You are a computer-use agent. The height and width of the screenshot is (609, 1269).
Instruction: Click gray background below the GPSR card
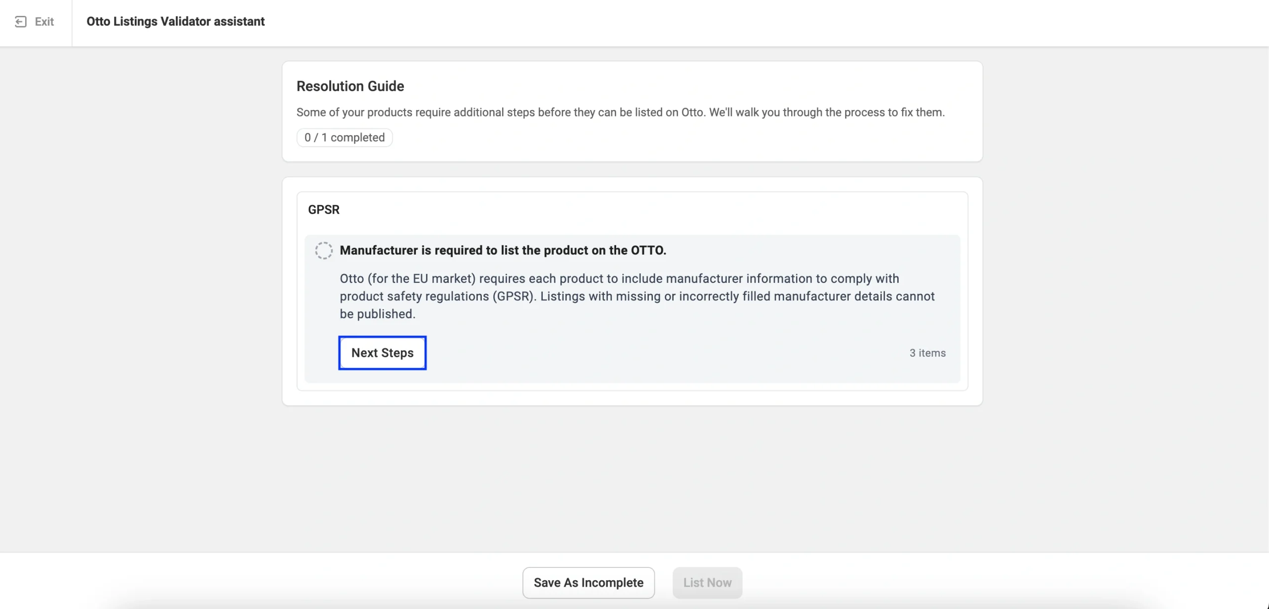click(x=632, y=476)
